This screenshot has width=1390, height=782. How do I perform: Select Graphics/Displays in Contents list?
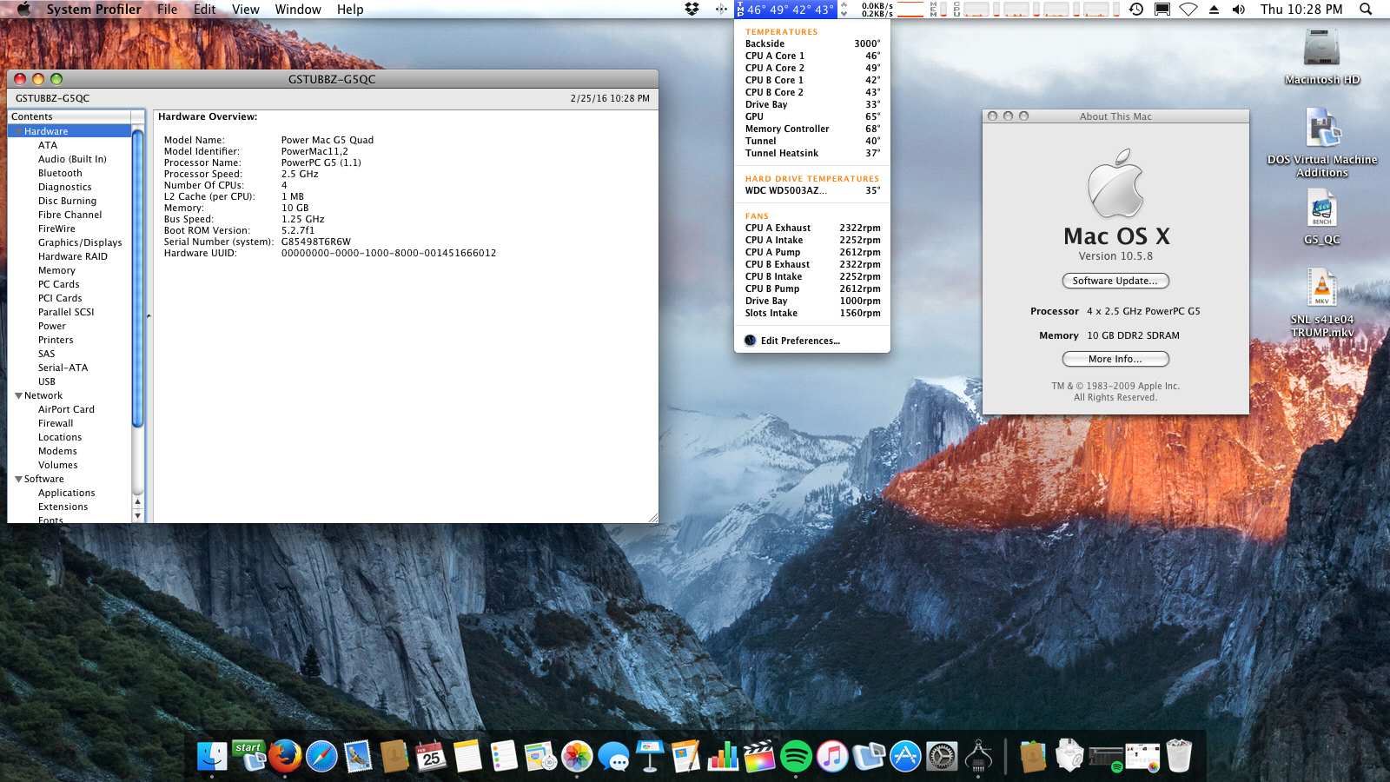pos(80,242)
